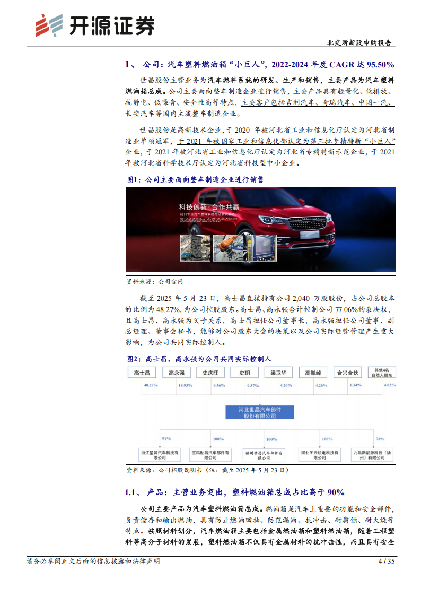The width and height of the screenshot is (421, 596).
Task: Click the 高士昌 shareholder box
Action: pos(142,373)
